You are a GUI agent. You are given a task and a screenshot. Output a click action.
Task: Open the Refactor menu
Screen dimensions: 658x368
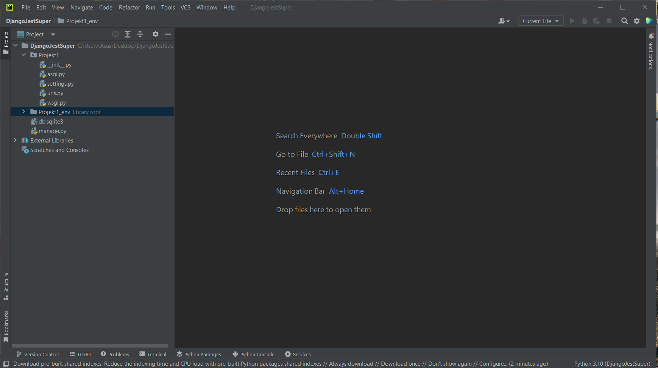129,7
